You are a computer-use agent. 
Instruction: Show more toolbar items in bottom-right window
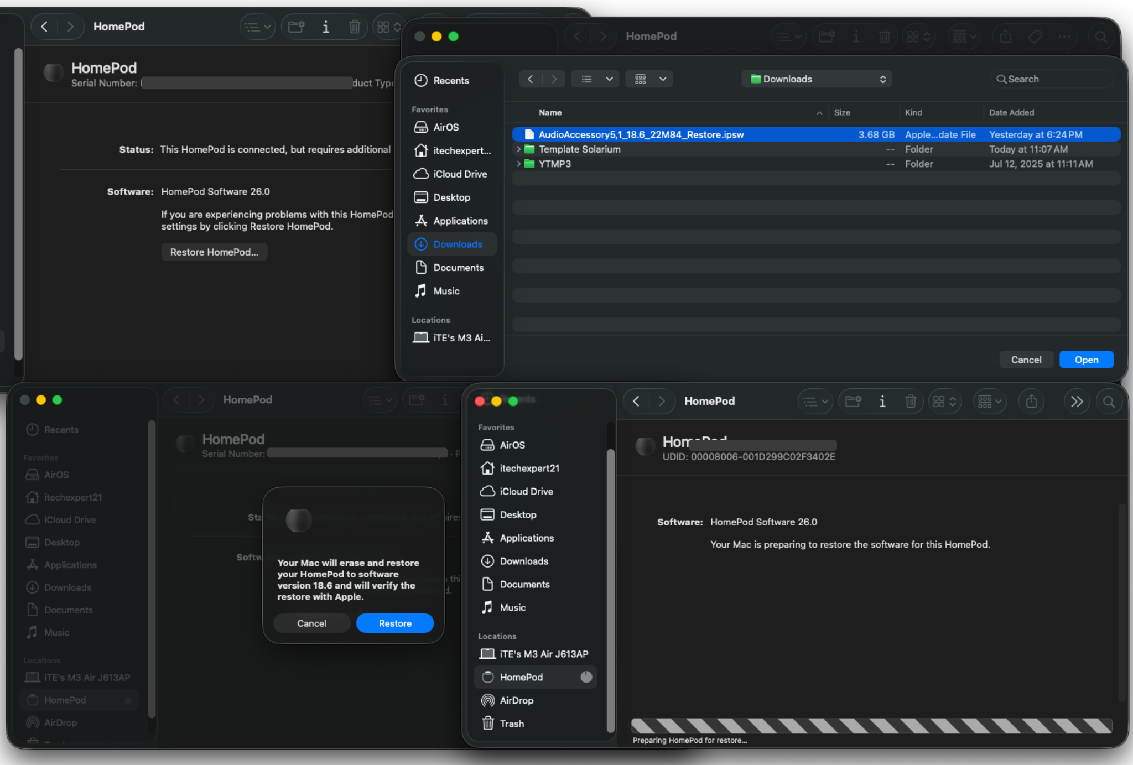(1077, 401)
